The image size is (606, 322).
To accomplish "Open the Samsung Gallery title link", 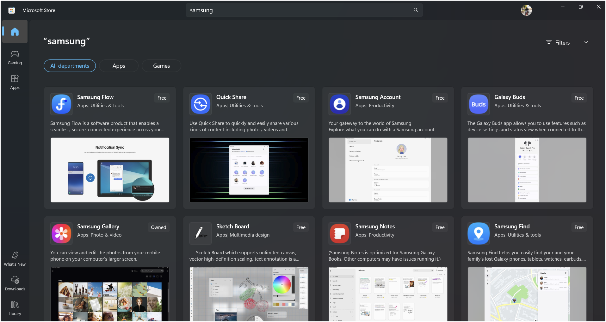I will [x=98, y=226].
